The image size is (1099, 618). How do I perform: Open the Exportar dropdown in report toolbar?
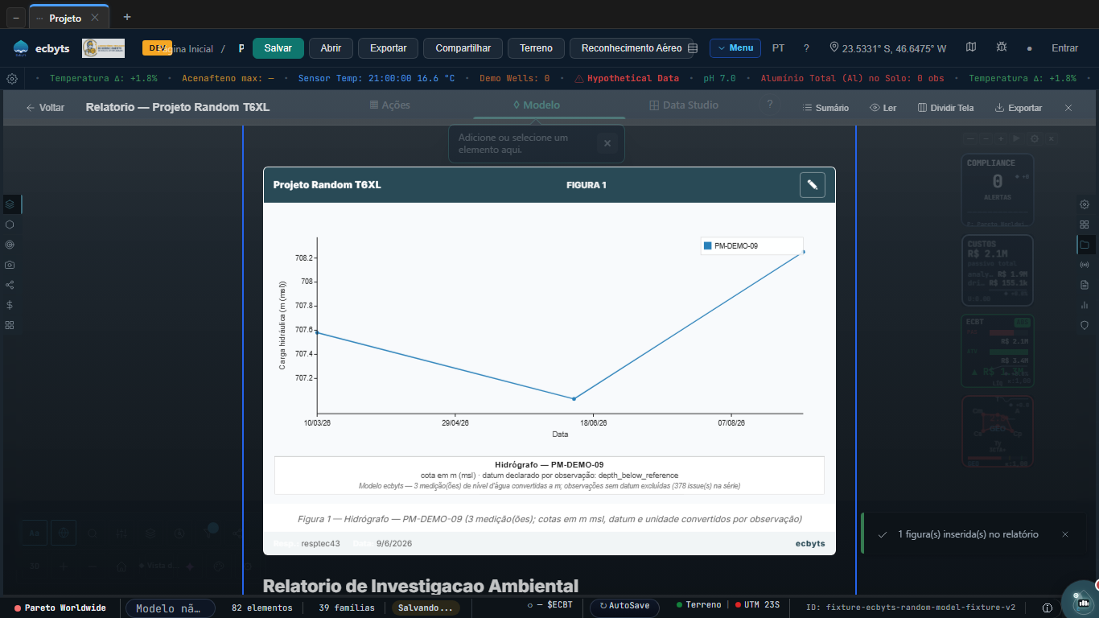[x=1019, y=108]
